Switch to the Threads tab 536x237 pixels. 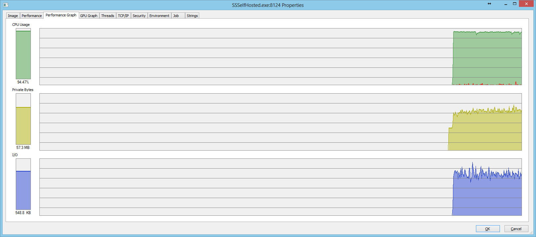tap(107, 16)
